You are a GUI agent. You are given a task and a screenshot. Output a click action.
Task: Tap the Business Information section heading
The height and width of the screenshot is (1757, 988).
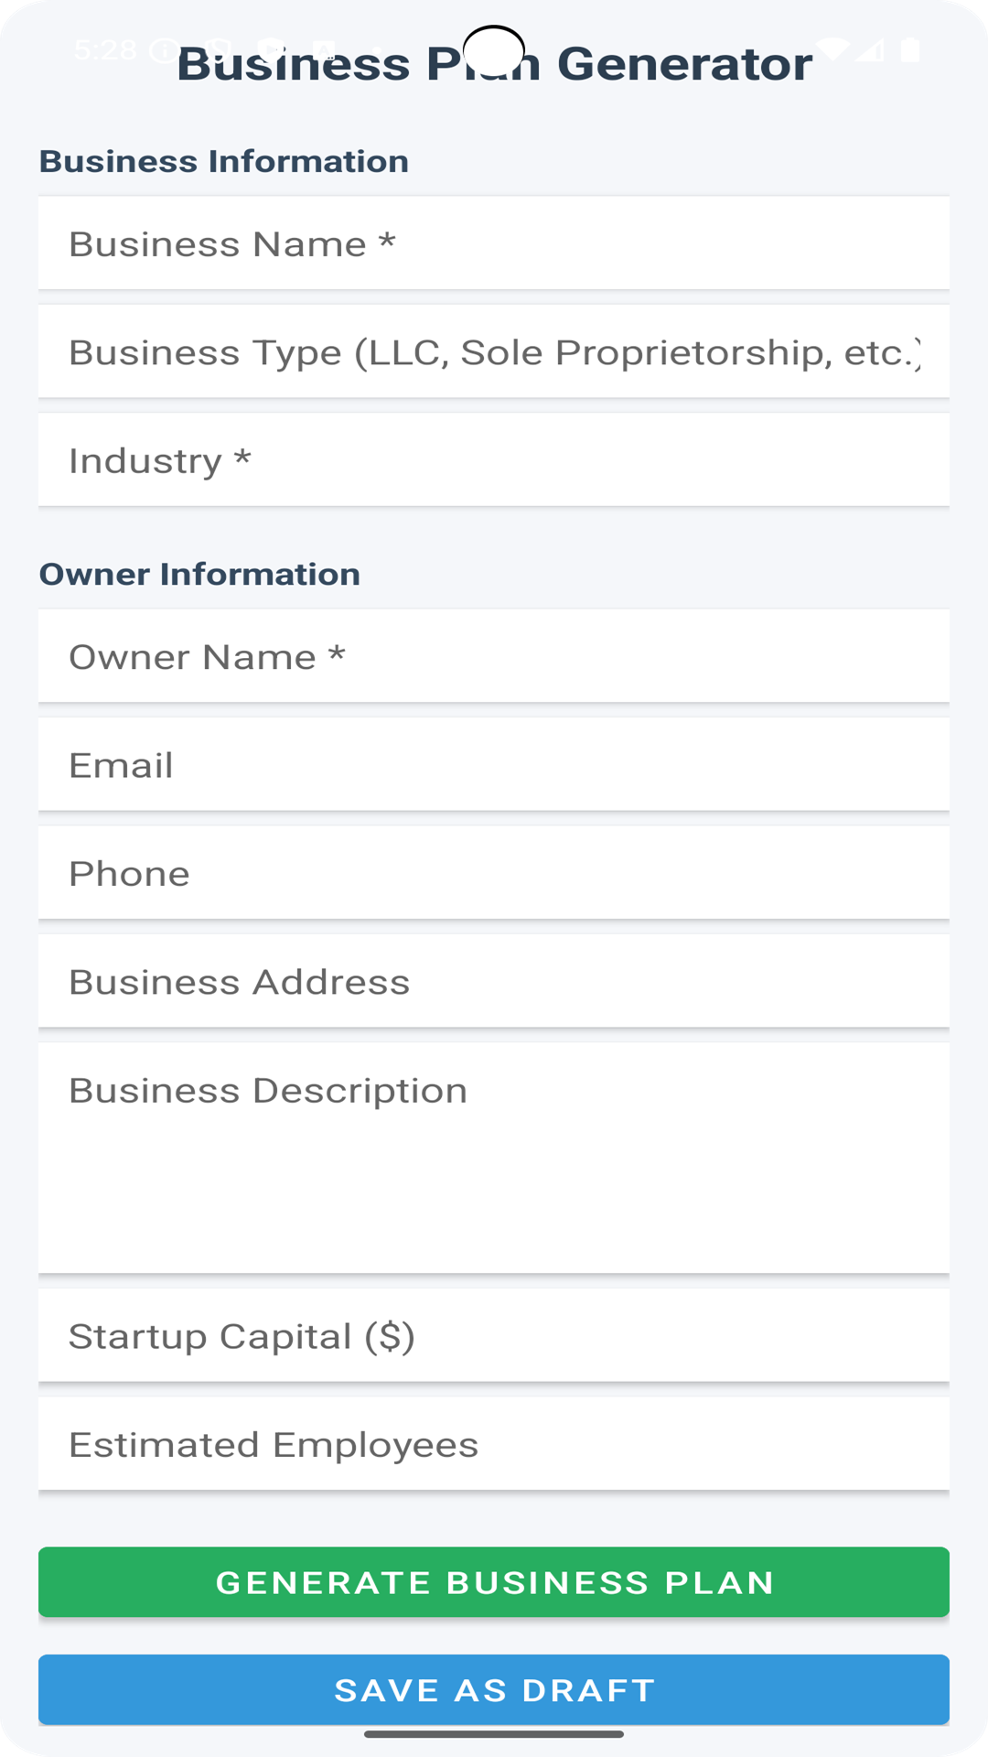(x=224, y=161)
